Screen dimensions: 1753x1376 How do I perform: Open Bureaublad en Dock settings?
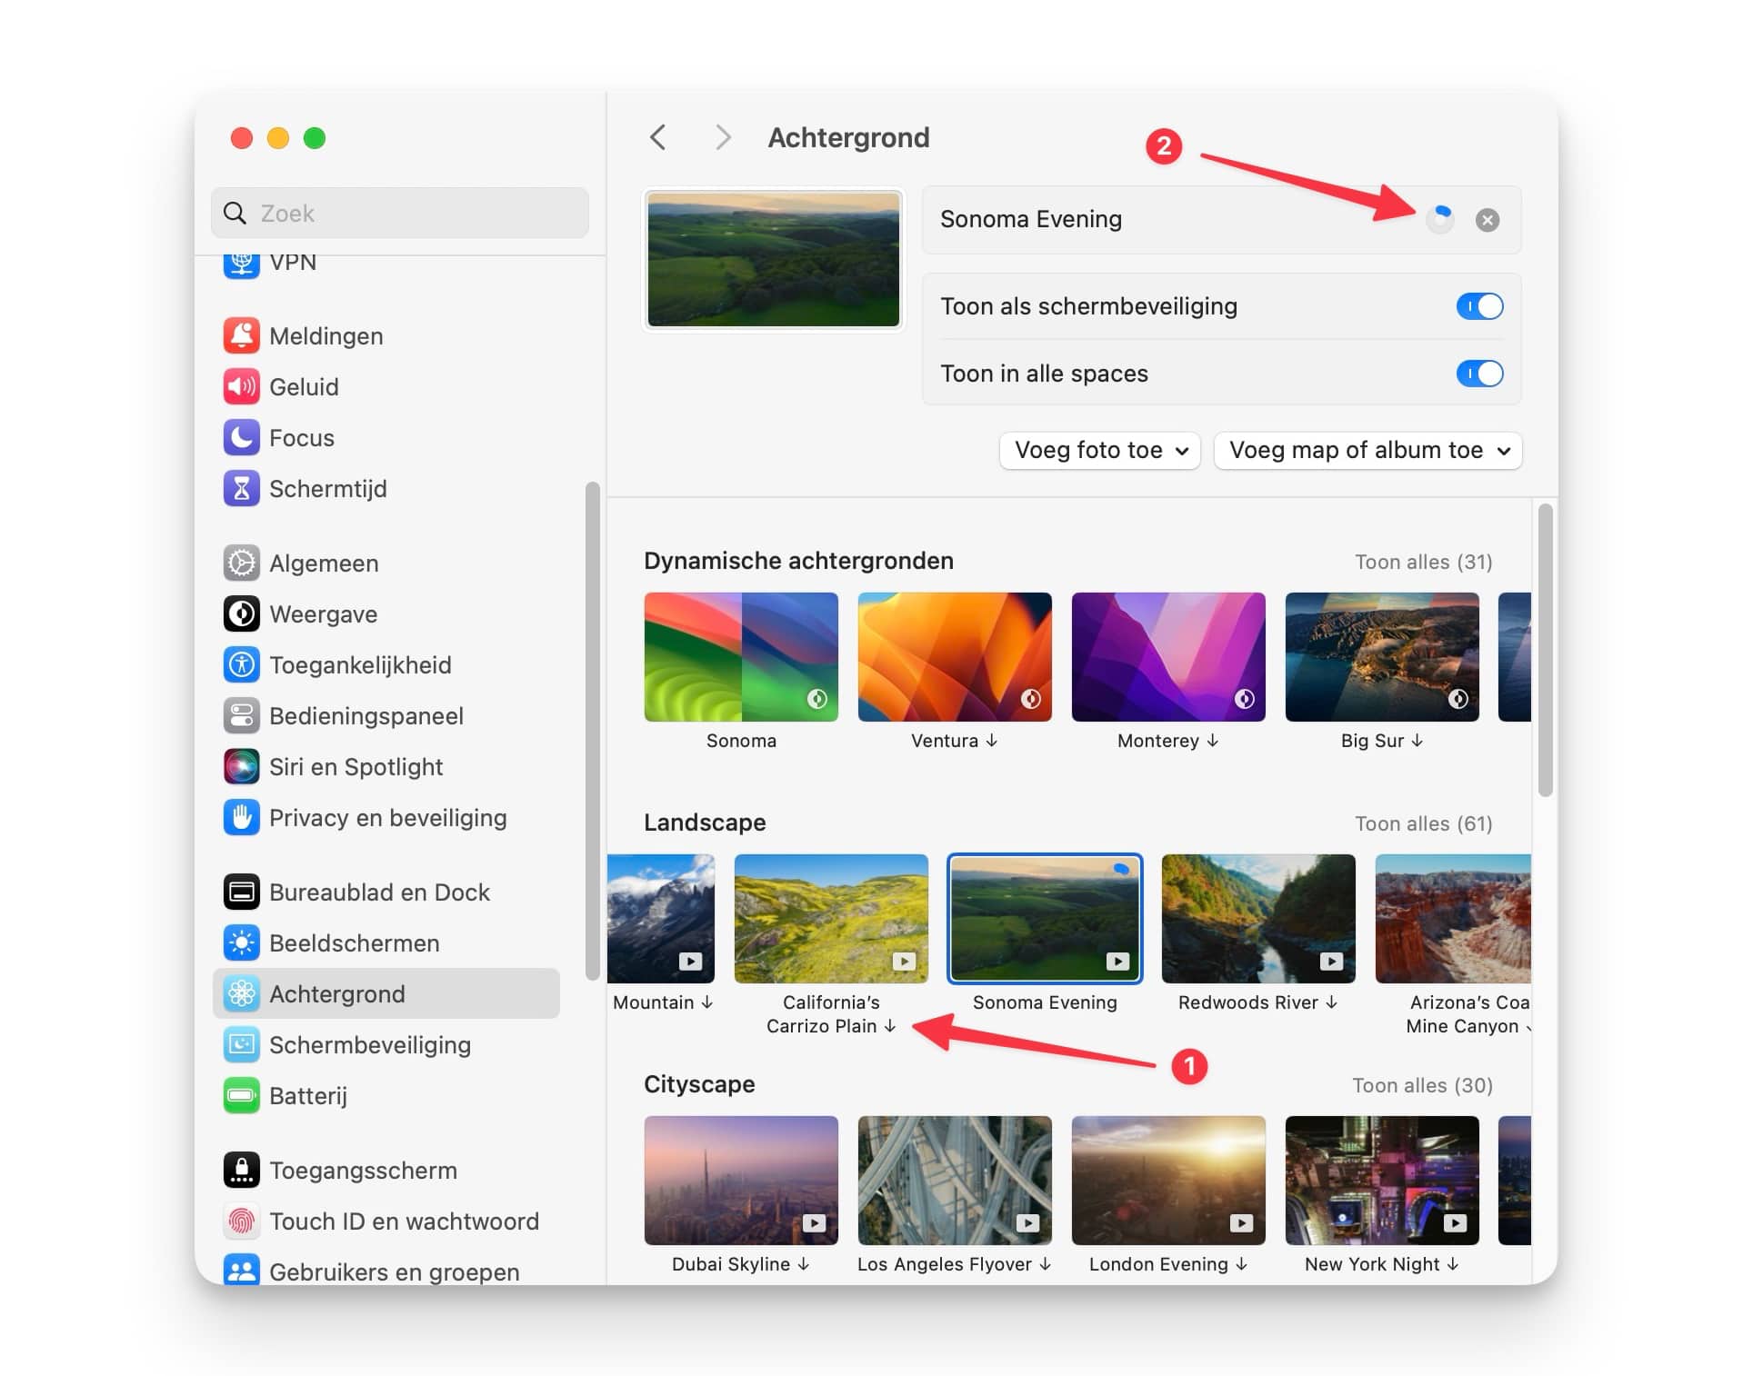click(386, 892)
